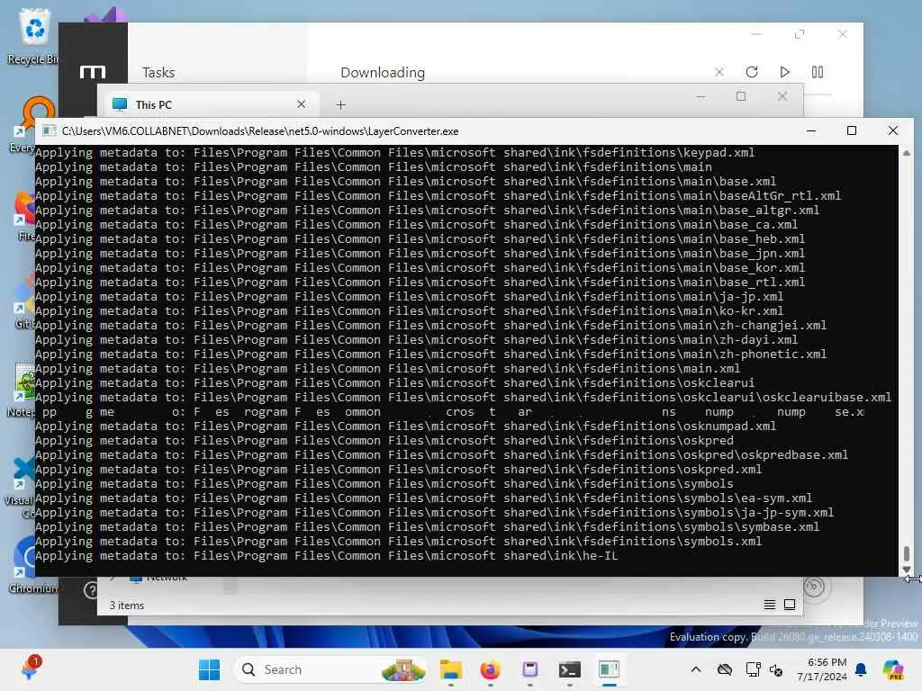
Task: Click the console line ending baseAltGr_rtl.xml
Action: (x=438, y=195)
